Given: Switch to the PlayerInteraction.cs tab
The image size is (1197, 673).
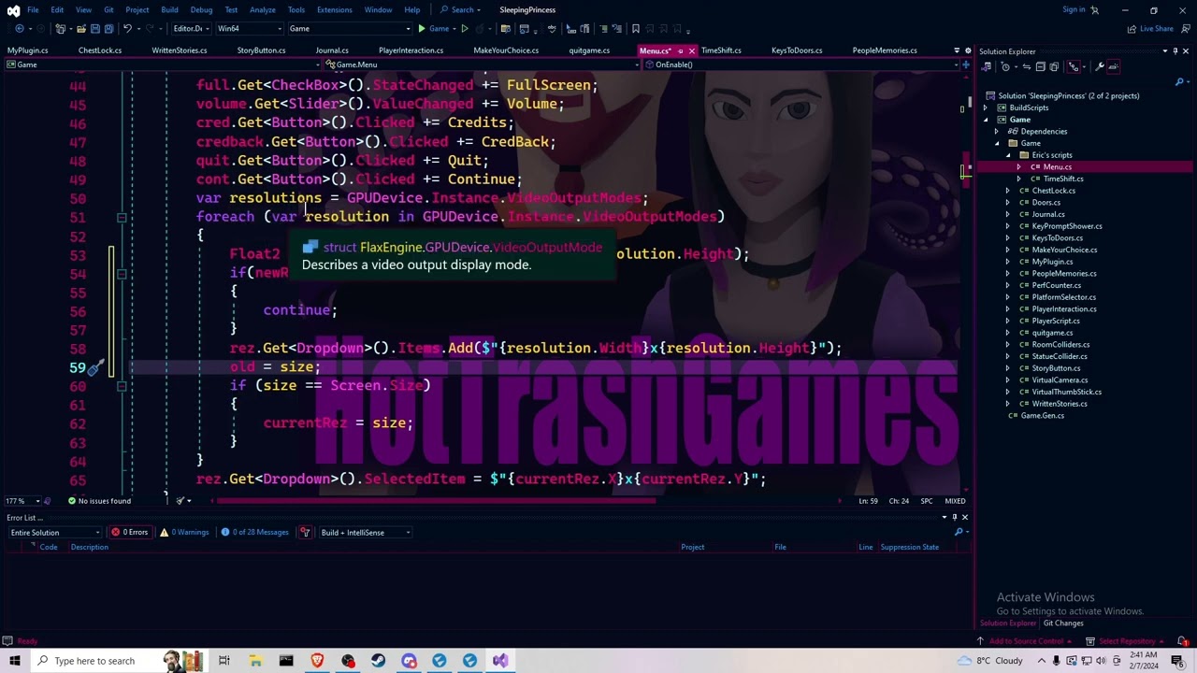Looking at the screenshot, I should click(411, 50).
